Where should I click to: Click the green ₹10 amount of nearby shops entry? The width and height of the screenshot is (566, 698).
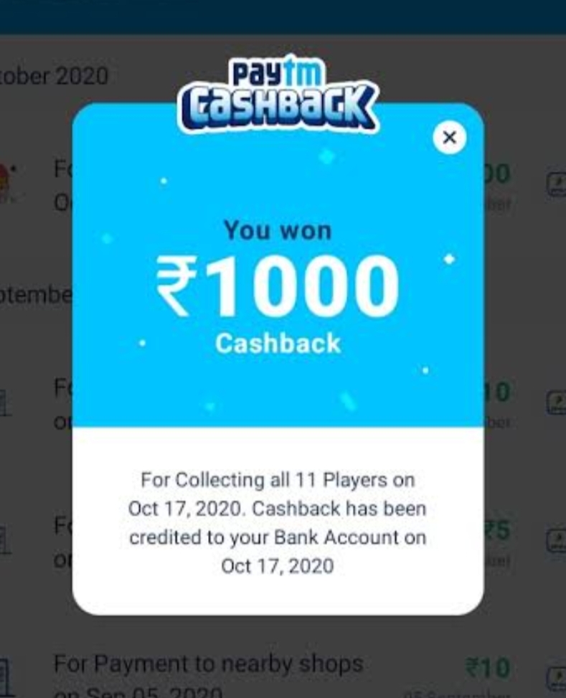(488, 668)
